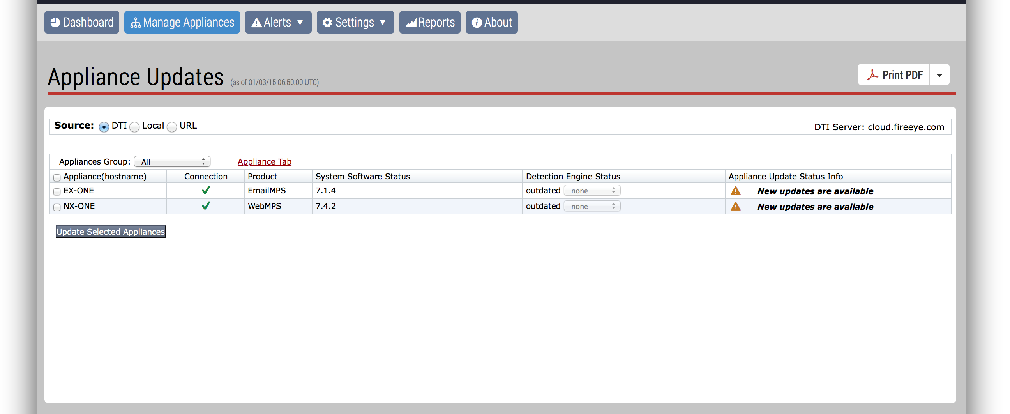
Task: Click Update Selected Appliances button
Action: click(x=111, y=232)
